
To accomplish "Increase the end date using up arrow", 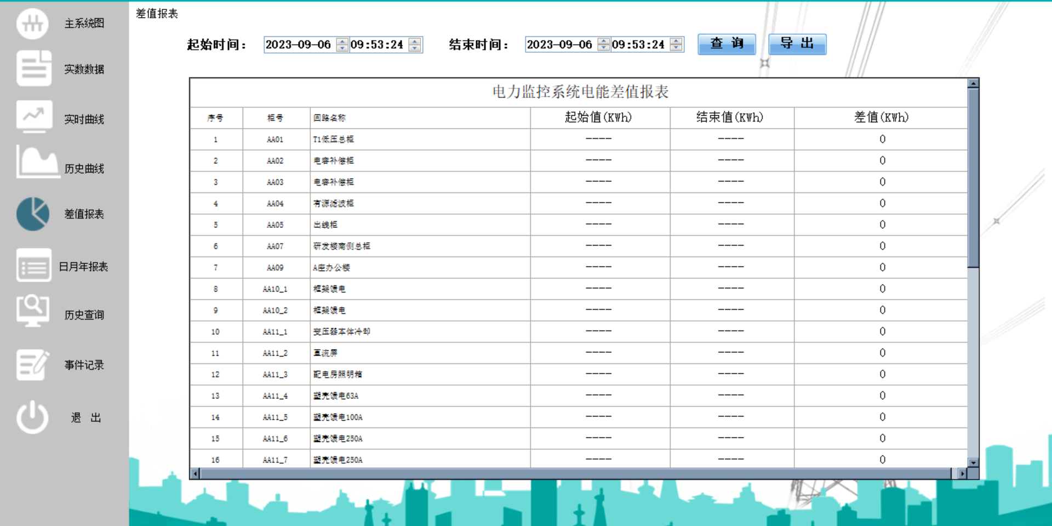I will (604, 41).
